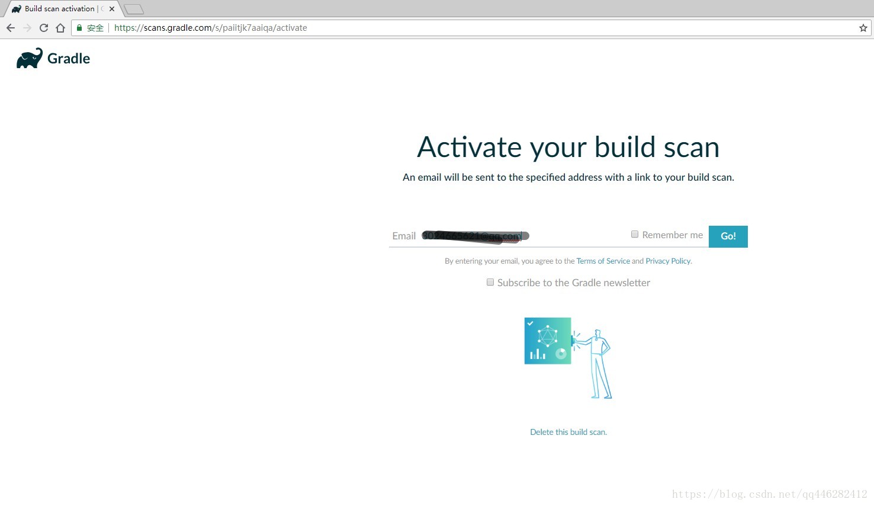Close the Build scan activation tab
874x506 pixels.
[112, 9]
